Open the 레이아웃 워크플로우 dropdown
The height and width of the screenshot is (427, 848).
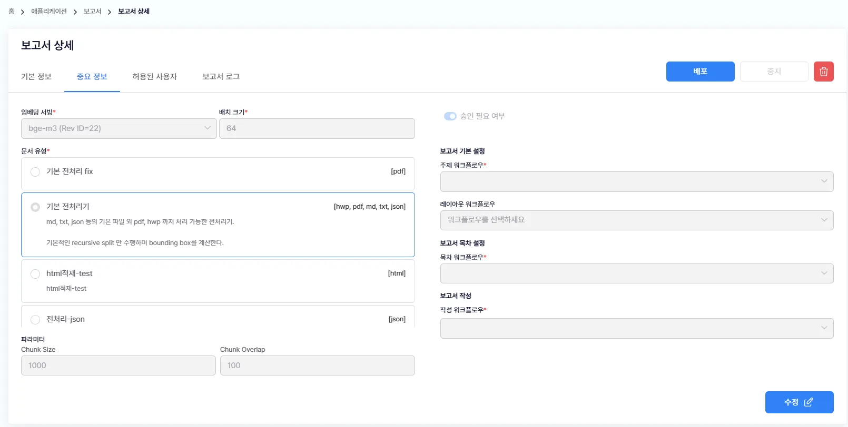click(x=636, y=220)
